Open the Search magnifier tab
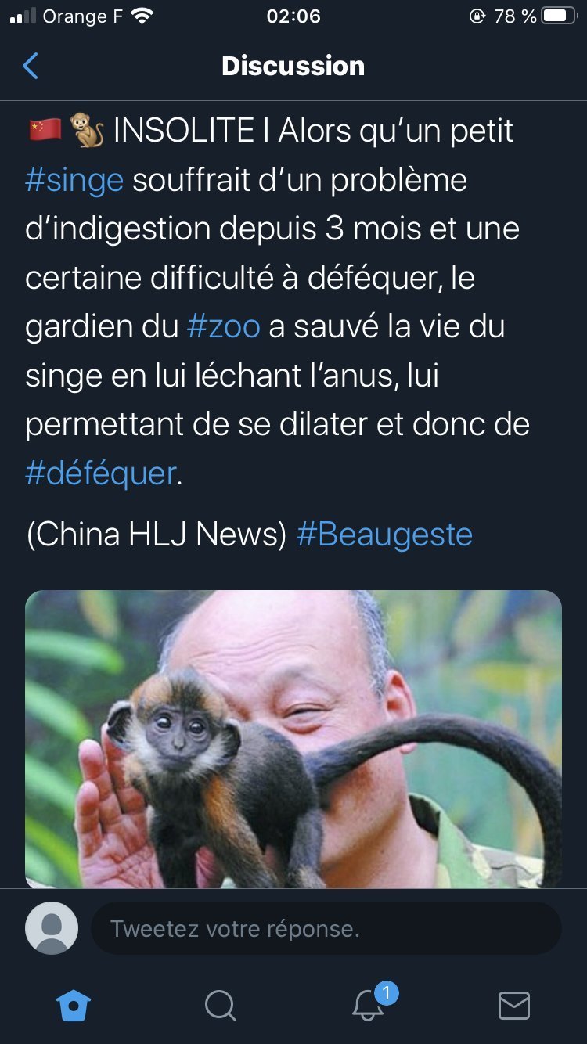The width and height of the screenshot is (587, 1044). 220,1005
